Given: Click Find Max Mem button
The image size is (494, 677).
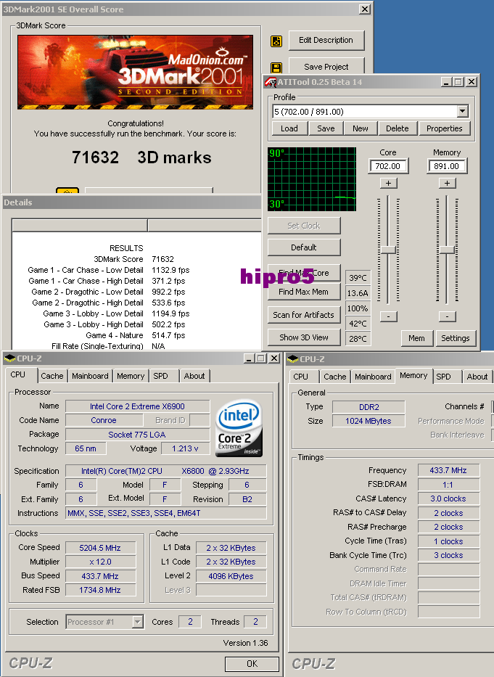Looking at the screenshot, I should click(x=303, y=292).
